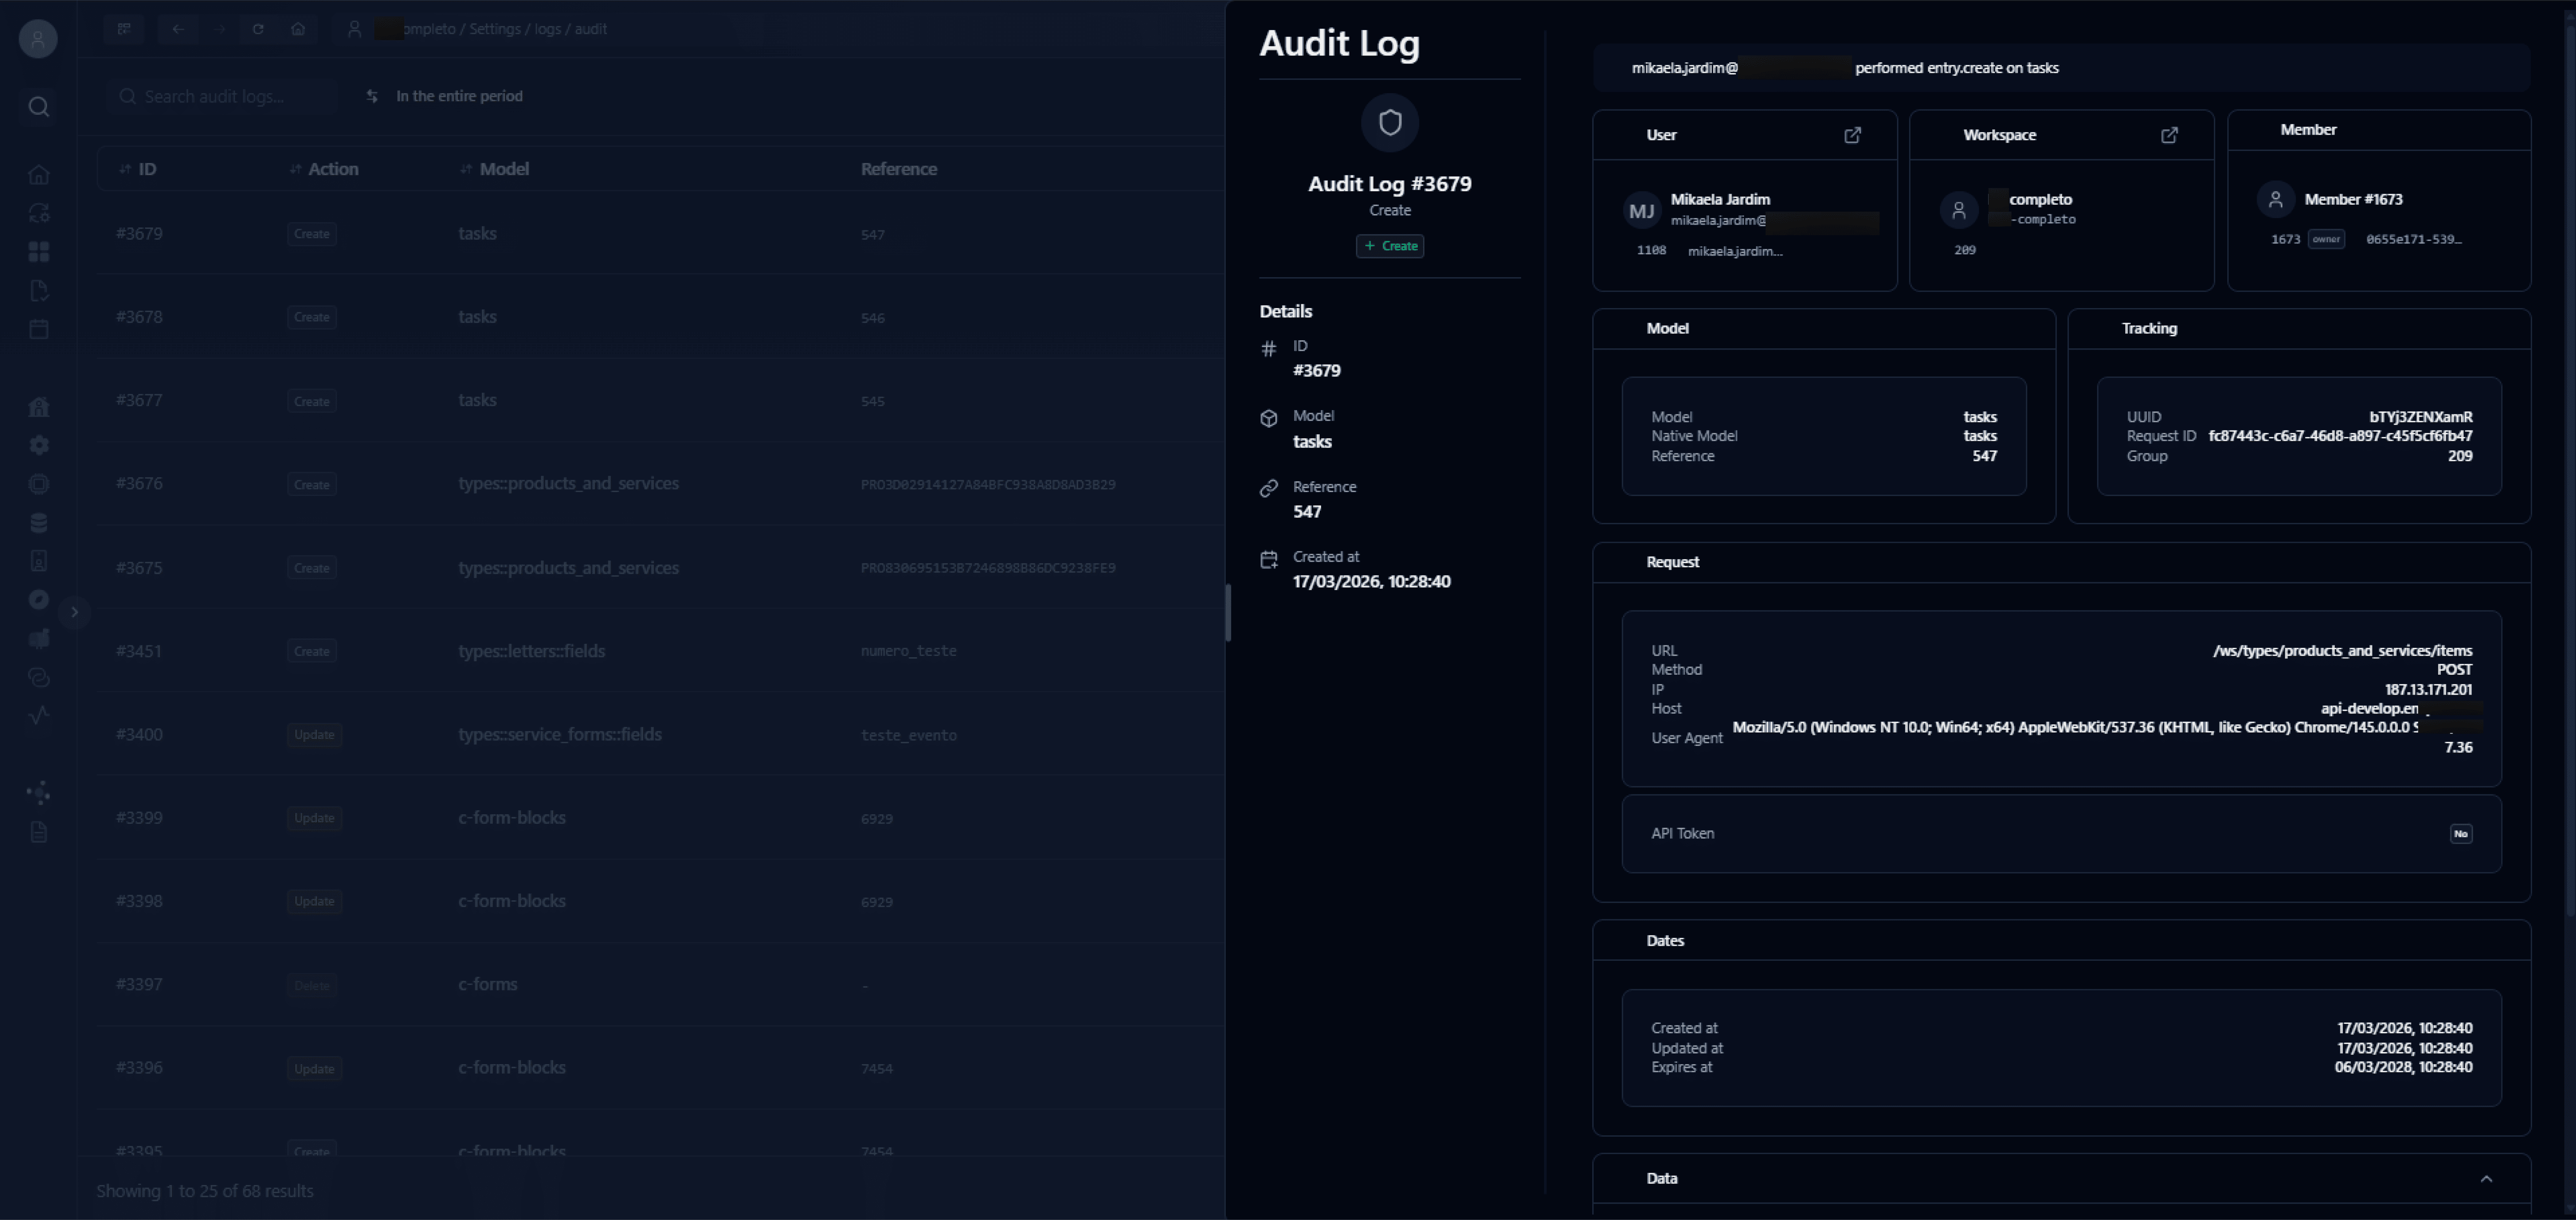This screenshot has height=1220, width=2576.
Task: Click the 'Reference' column header
Action: click(x=899, y=170)
